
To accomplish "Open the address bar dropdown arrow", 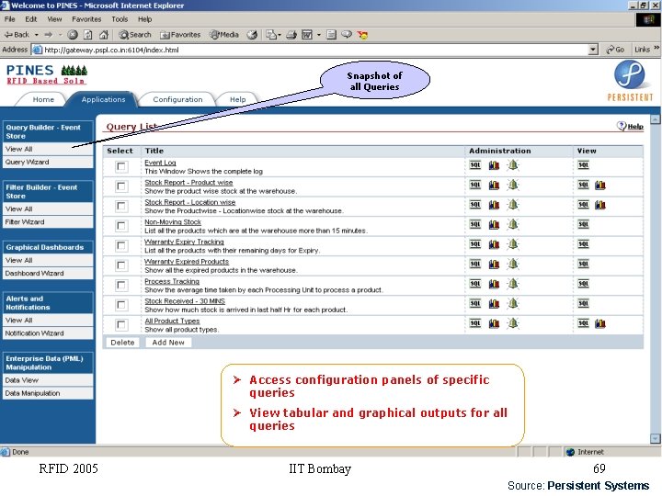I will [593, 50].
